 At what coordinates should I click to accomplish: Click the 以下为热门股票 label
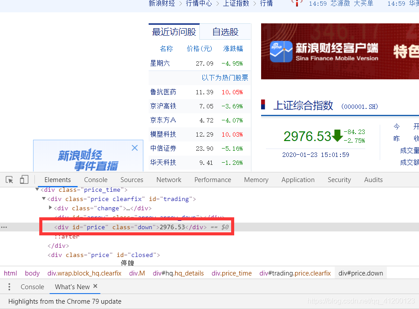[x=225, y=78]
